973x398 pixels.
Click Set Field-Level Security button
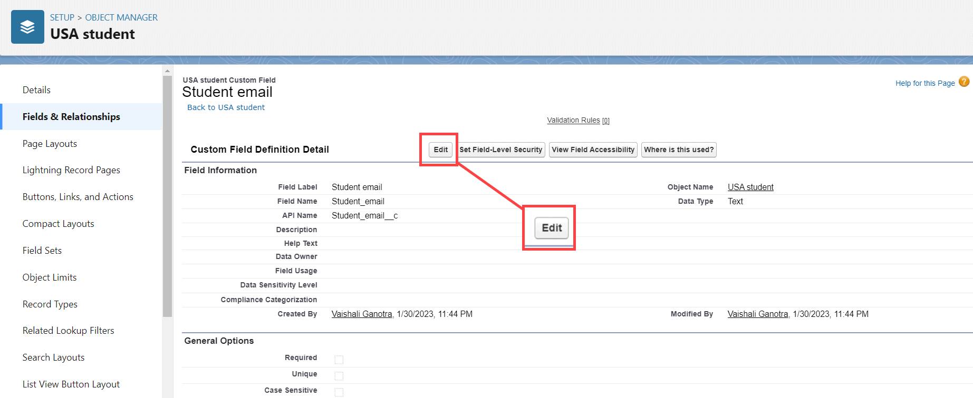(501, 150)
